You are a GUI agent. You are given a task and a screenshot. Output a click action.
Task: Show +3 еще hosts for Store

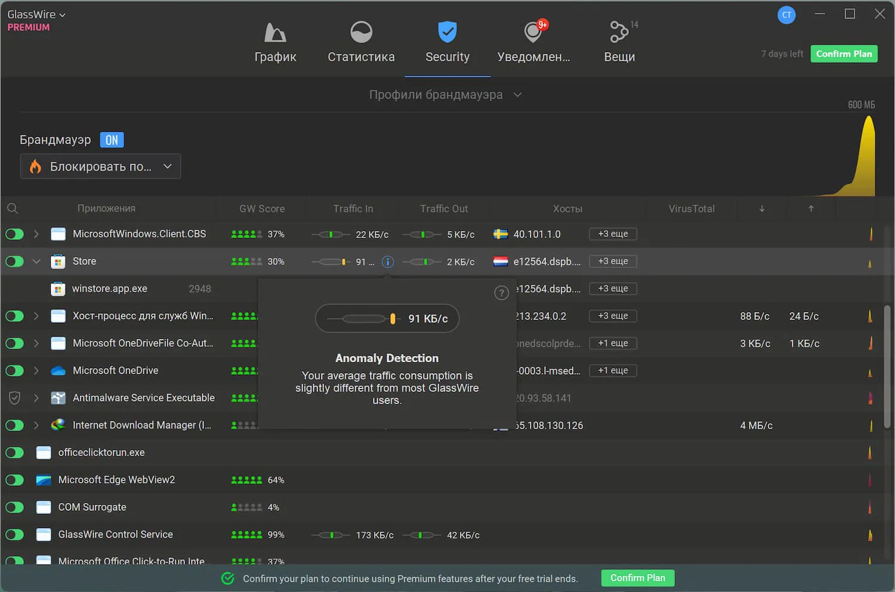[x=613, y=261]
